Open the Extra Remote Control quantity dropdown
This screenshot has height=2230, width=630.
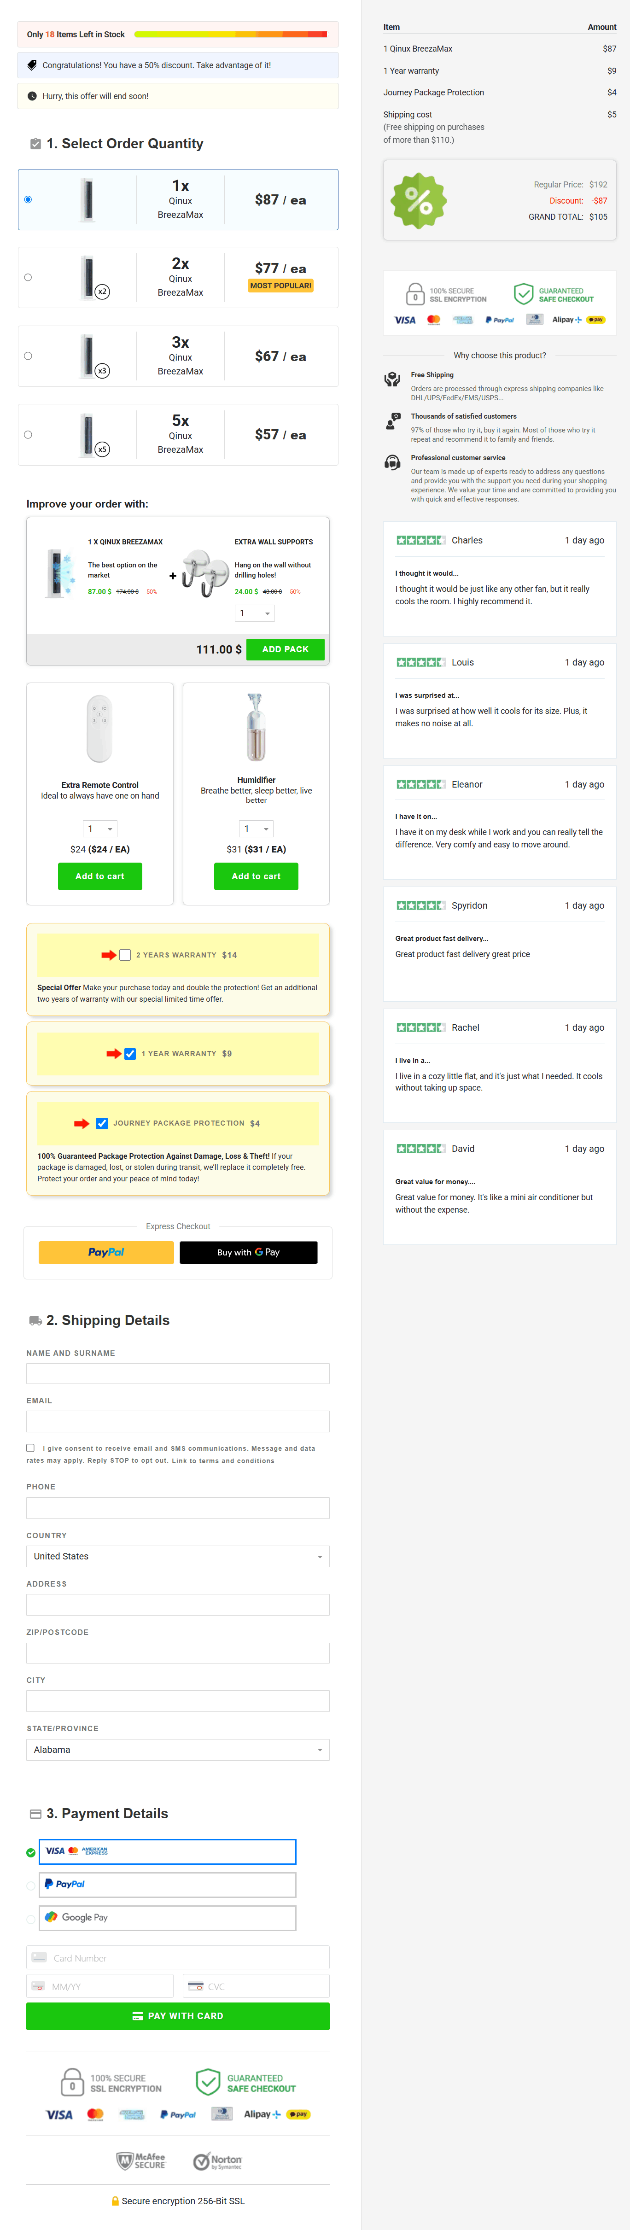point(99,829)
